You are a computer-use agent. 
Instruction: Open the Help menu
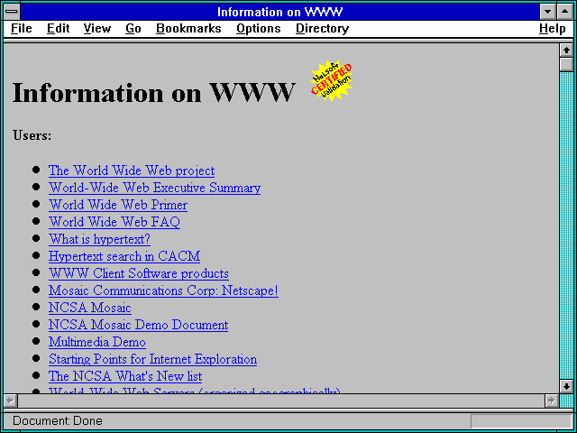[x=553, y=29]
